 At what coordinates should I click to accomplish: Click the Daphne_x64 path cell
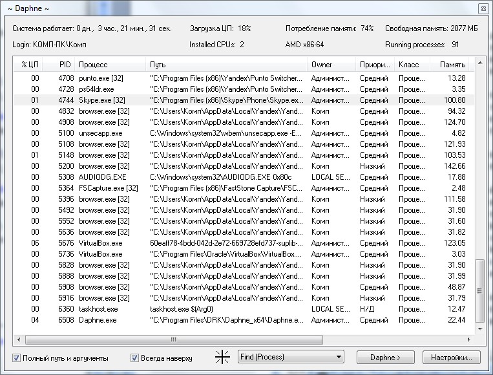pyautogui.click(x=227, y=320)
